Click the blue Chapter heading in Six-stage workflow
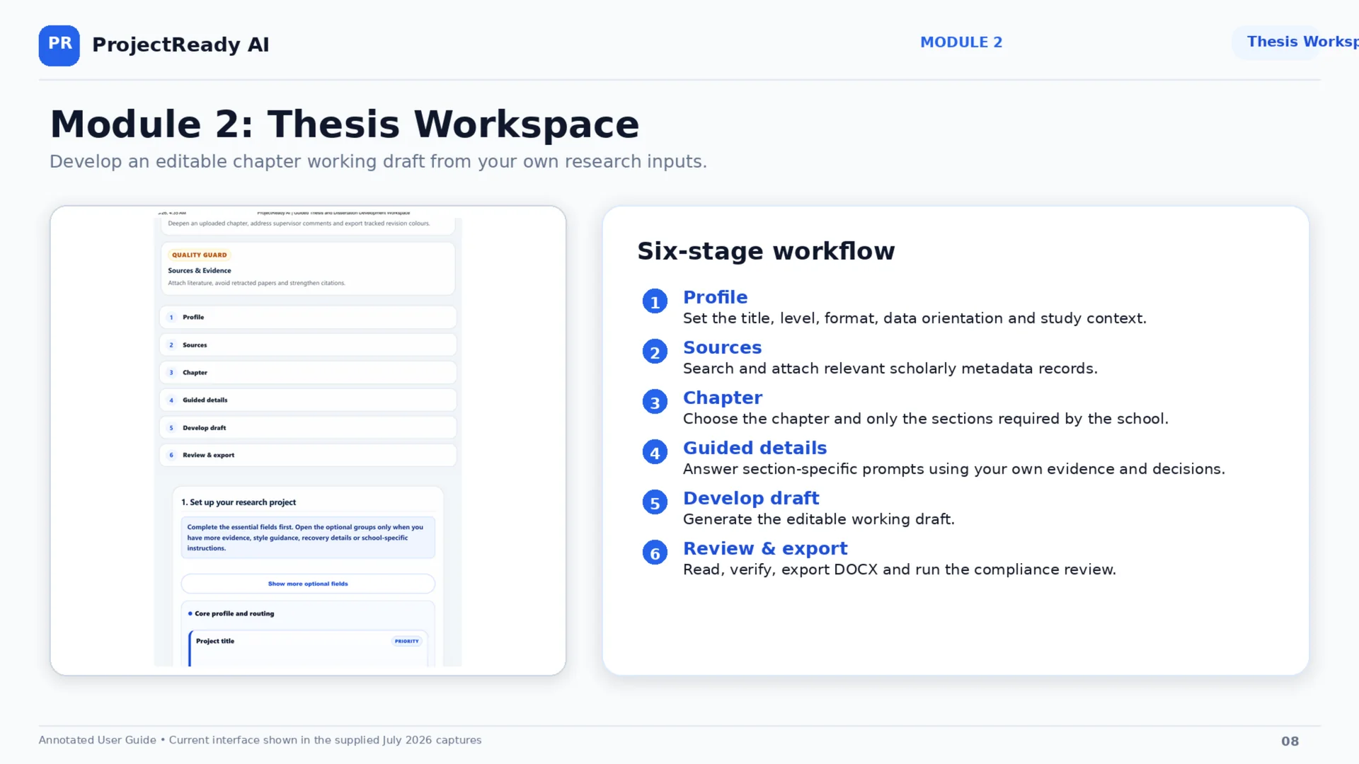This screenshot has width=1359, height=764. pos(723,398)
